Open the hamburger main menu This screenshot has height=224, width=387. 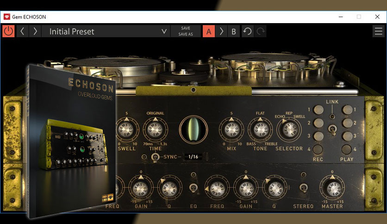[x=378, y=31]
